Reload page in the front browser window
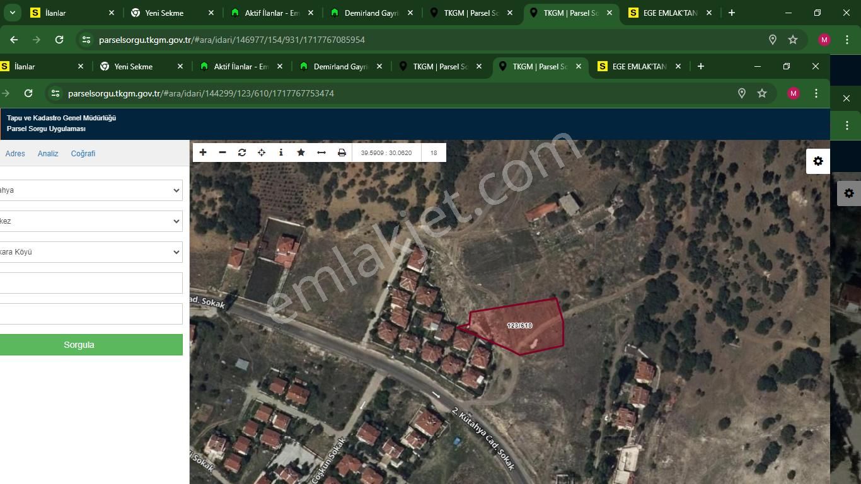 point(28,93)
